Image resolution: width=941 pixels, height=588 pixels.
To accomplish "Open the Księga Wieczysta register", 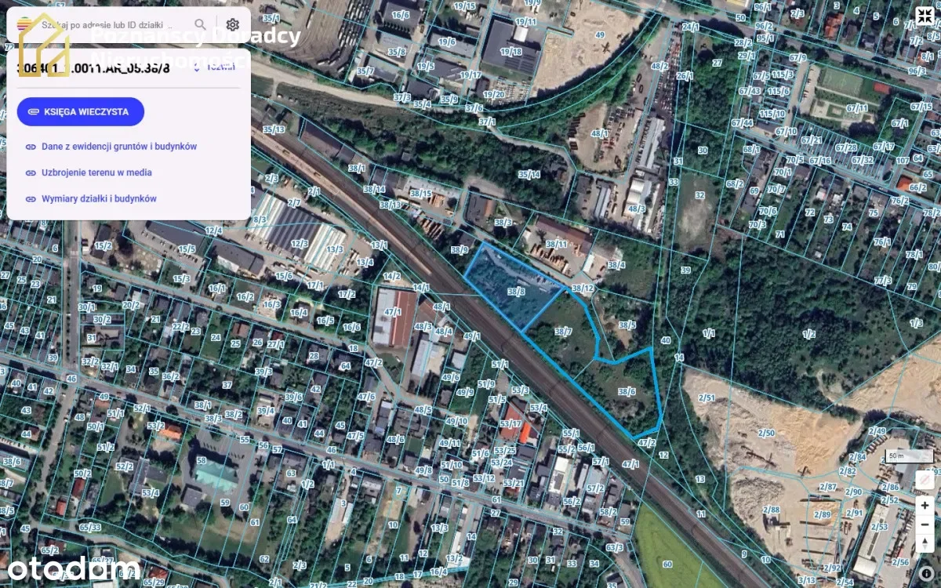I will (x=80, y=112).
